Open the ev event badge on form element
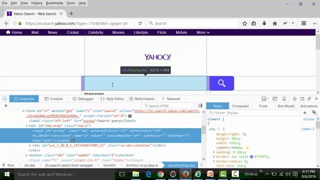The width and height of the screenshot is (320, 180). (x=129, y=116)
